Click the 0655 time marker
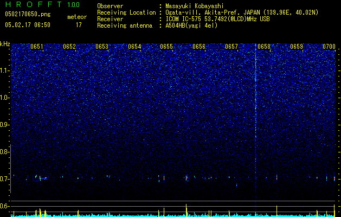341x217 pixels. coord(166,47)
